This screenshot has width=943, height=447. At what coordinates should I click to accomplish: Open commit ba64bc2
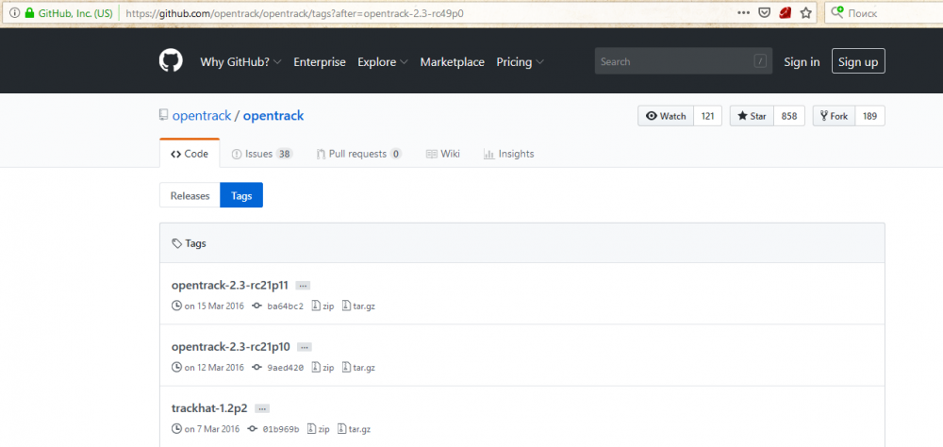(x=285, y=306)
